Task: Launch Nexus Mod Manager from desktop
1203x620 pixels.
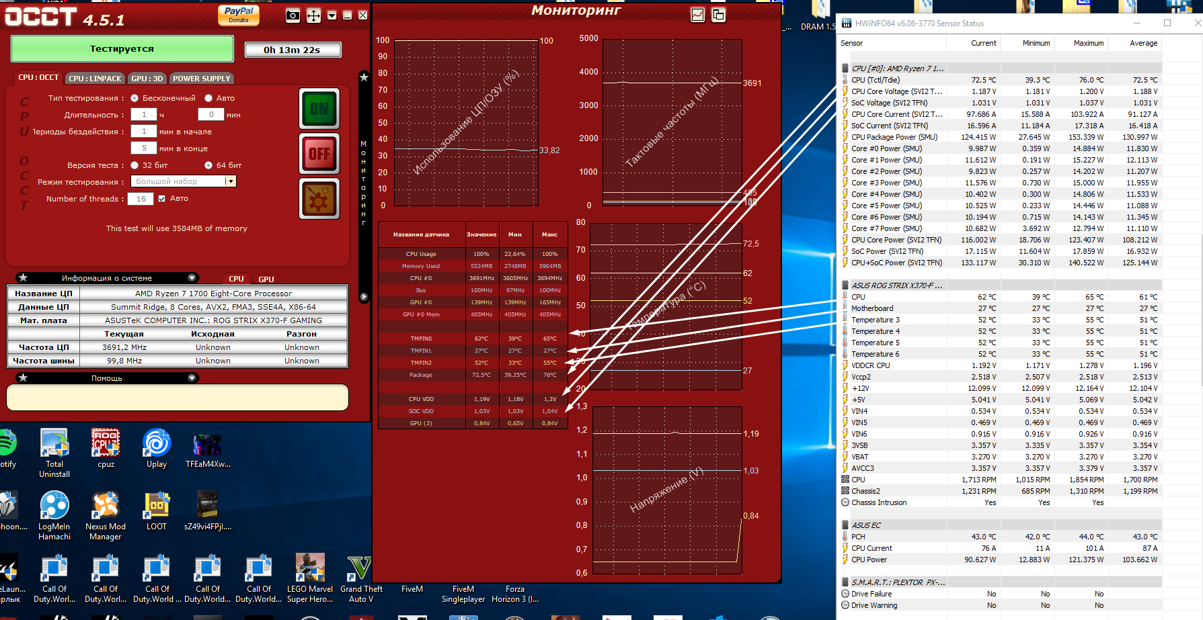Action: pyautogui.click(x=106, y=516)
